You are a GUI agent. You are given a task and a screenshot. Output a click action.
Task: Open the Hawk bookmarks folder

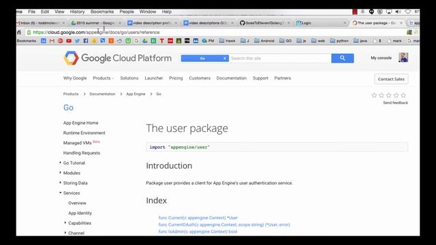[x=227, y=41]
